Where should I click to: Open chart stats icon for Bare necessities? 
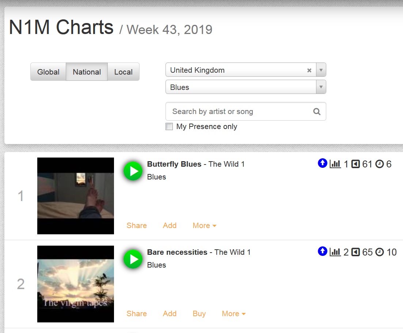pos(335,252)
